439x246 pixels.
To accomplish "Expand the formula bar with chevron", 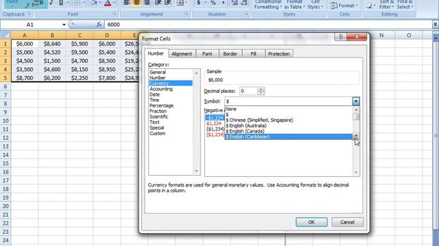I will pos(436,25).
